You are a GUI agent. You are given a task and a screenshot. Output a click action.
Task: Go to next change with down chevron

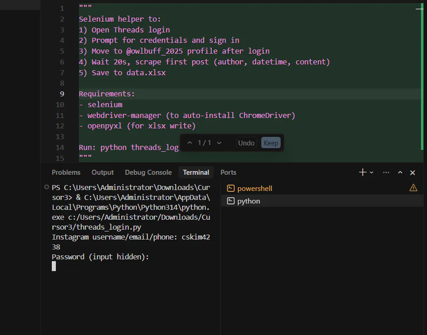pos(219,143)
